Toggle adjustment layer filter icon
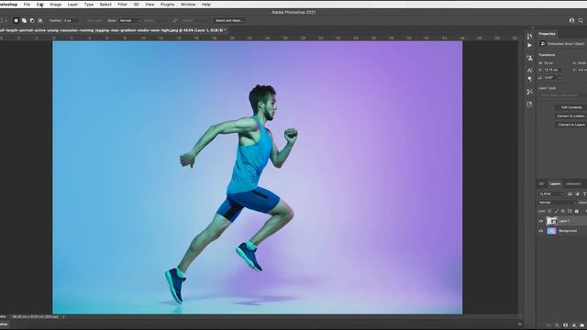 pos(577,193)
